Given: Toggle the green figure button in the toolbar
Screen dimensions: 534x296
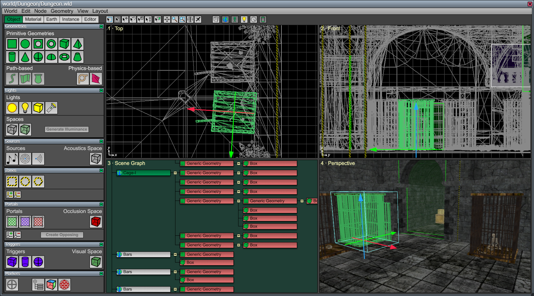Looking at the screenshot, I should 235,19.
